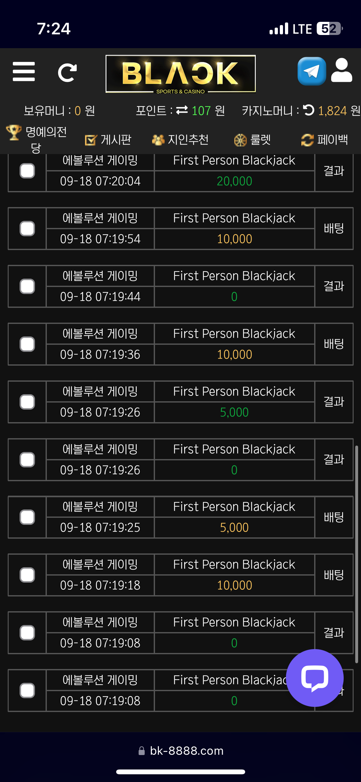Open the 페이백 menu item
This screenshot has height=782, width=361.
[x=325, y=140]
